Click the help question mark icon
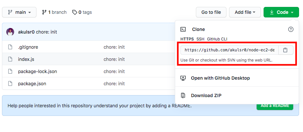Image resolution: width=303 pixels, height=132 pixels. pyautogui.click(x=291, y=29)
